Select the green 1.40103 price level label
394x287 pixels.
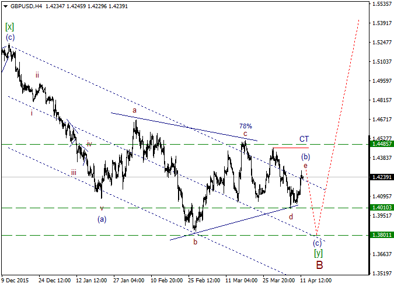382,208
